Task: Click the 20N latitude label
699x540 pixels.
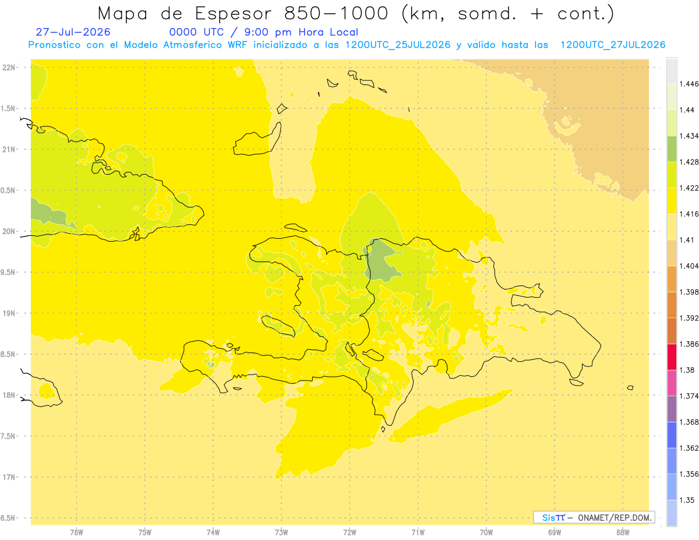Action: pos(9,231)
